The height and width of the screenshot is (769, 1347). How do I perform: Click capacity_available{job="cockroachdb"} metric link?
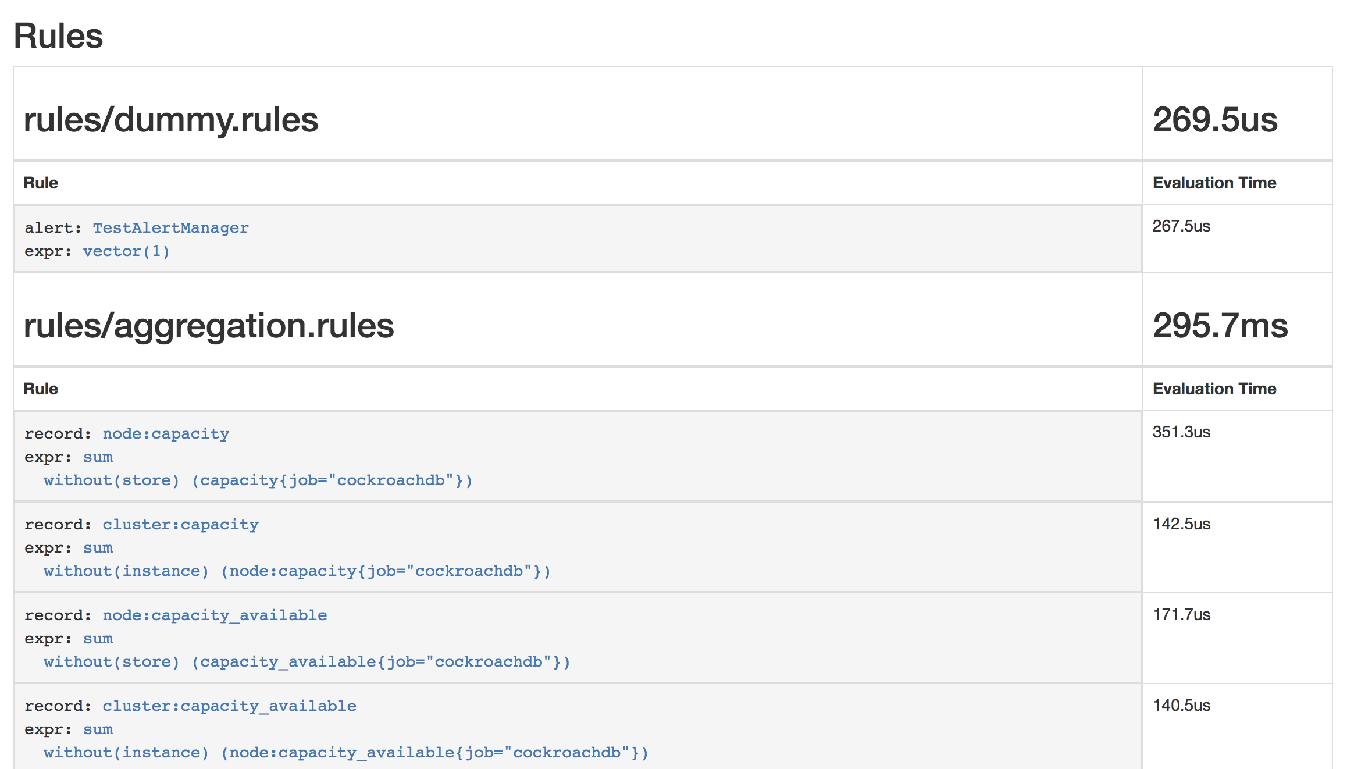pyautogui.click(x=381, y=662)
